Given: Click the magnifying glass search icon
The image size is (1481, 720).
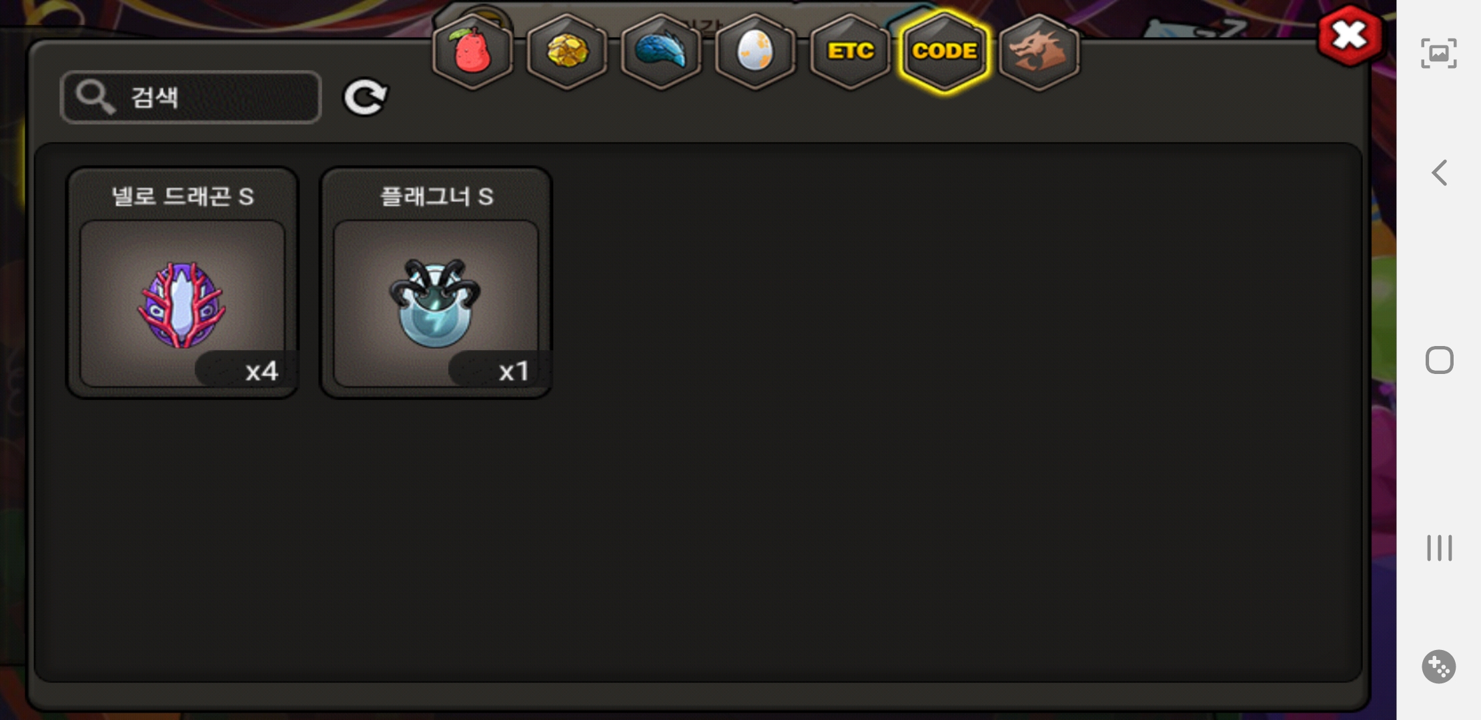Looking at the screenshot, I should [95, 97].
